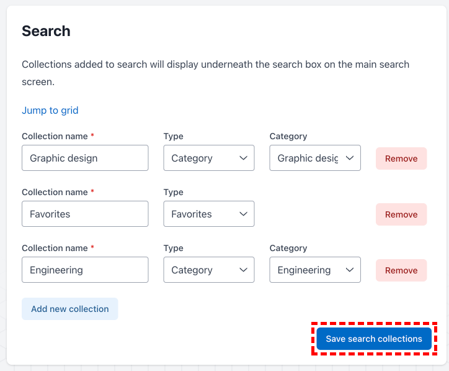Remove the Favorites collection
The image size is (449, 371).
[401, 214]
